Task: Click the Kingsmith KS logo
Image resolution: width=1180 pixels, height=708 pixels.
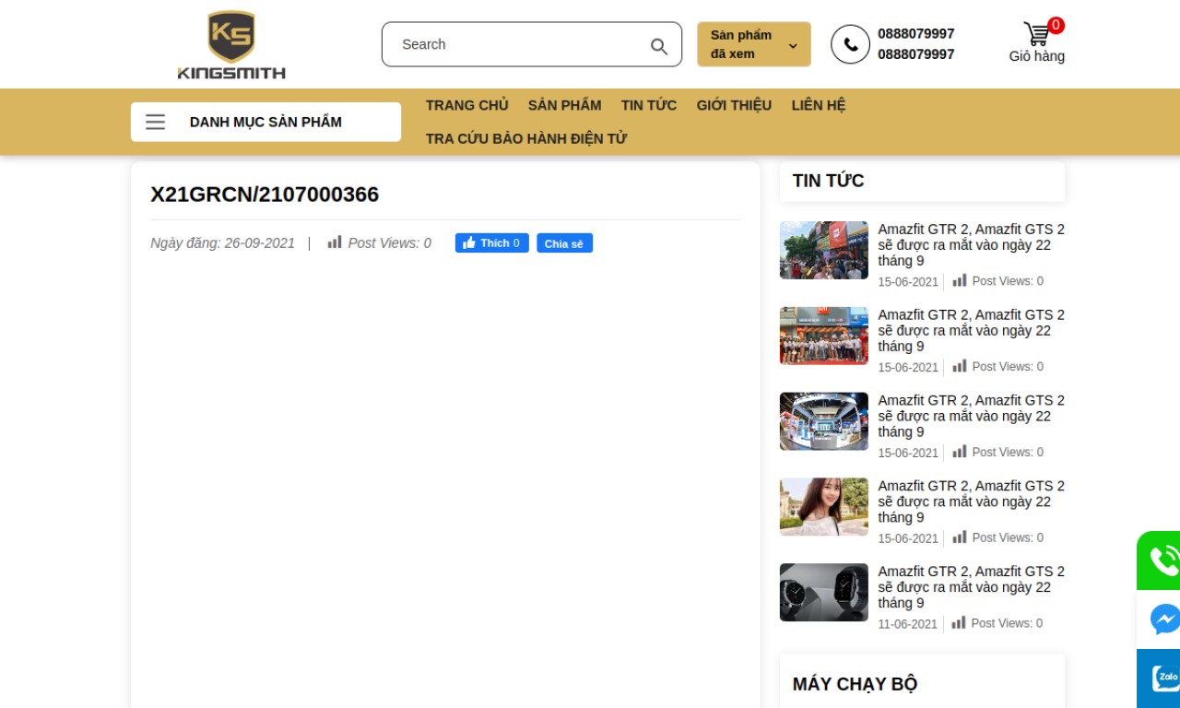Action: pyautogui.click(x=230, y=41)
